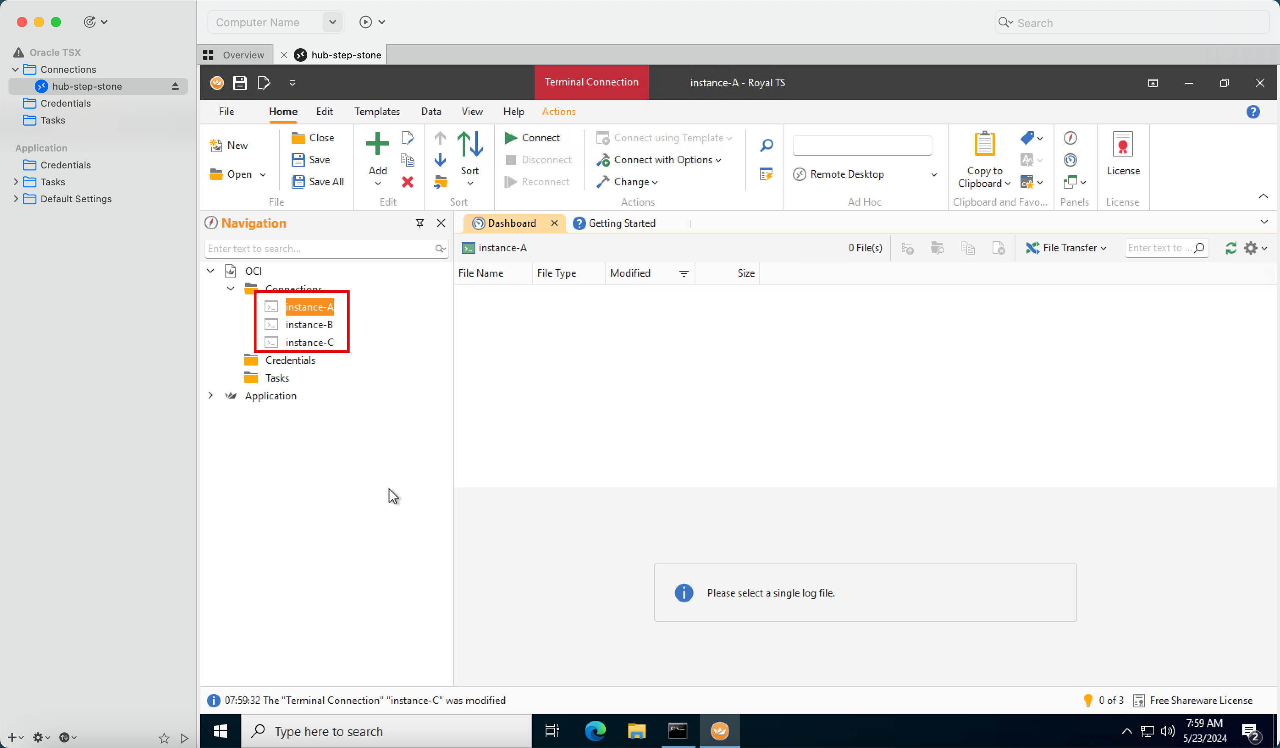Expand the Application node in Navigation
Image resolution: width=1280 pixels, height=748 pixels.
(x=210, y=396)
